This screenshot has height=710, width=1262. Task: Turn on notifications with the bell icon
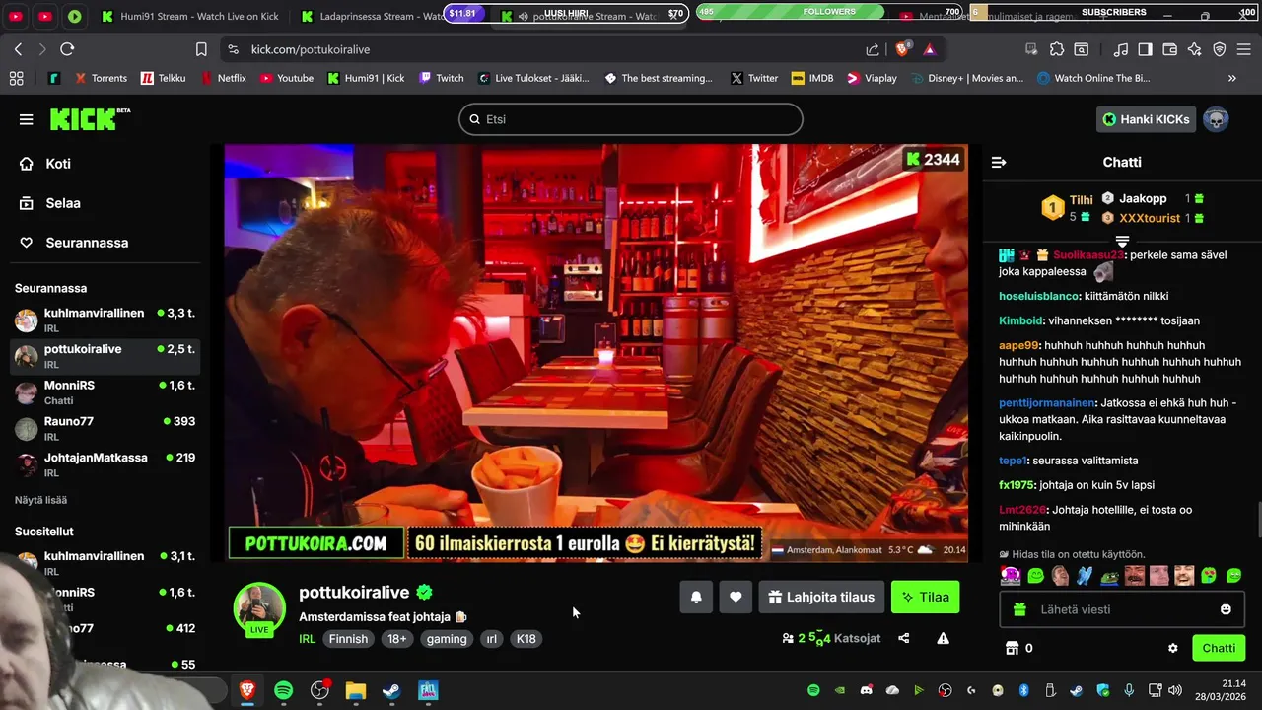[x=696, y=597]
